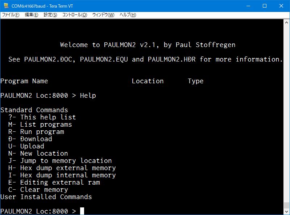Minimize the Tera Term window
Viewport: 290px width, 215px height.
248,6
